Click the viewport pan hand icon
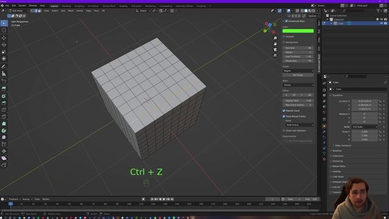389x219 pixels. 275,44
